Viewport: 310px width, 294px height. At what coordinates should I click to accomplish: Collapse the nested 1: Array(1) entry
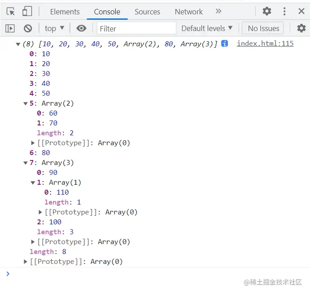[x=33, y=183]
